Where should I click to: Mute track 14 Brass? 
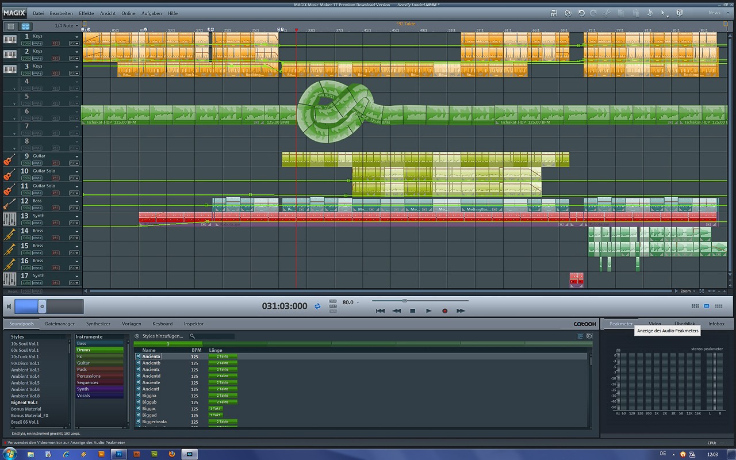click(36, 237)
